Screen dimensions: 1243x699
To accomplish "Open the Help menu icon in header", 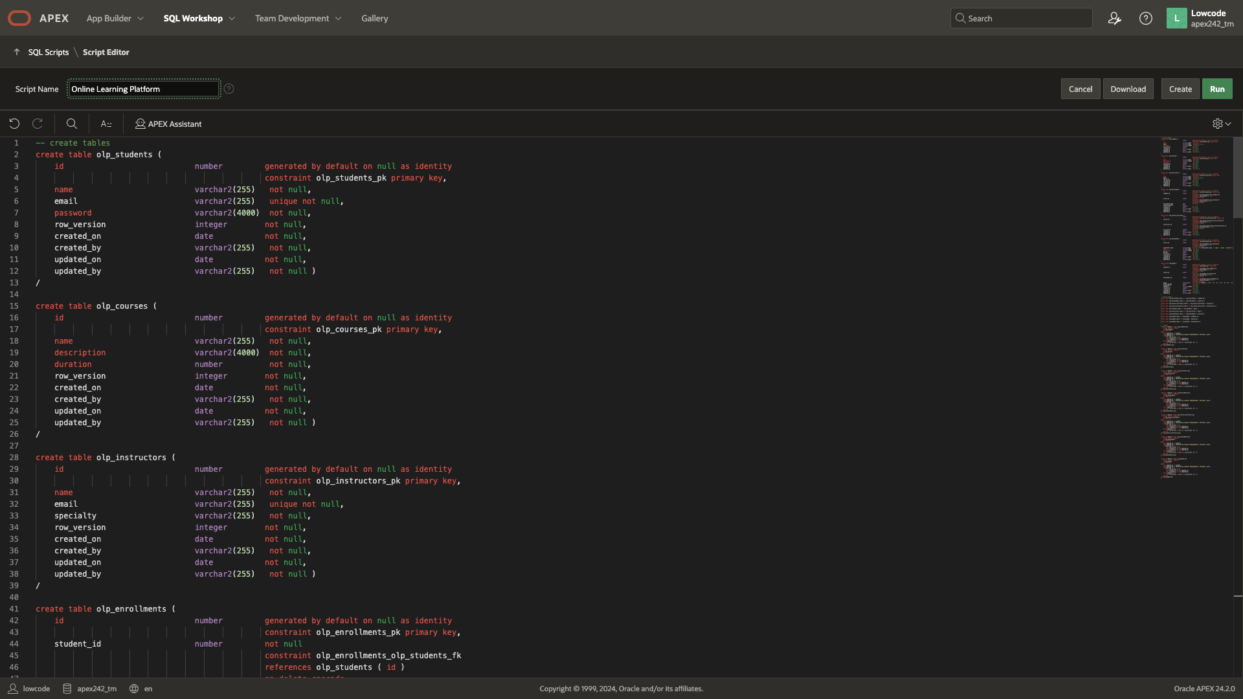I will [1145, 18].
